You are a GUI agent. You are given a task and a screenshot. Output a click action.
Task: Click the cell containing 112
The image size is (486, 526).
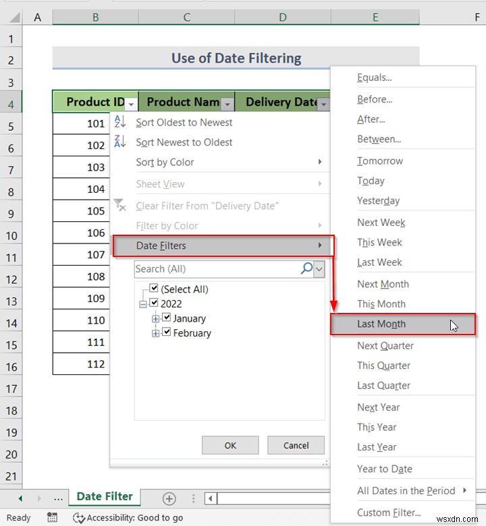[81, 364]
